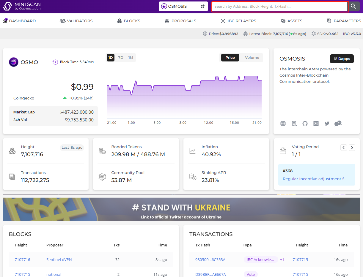The image size is (363, 277).
Task: Show next voting period proposal
Action: click(x=352, y=147)
